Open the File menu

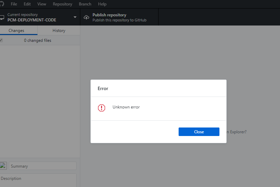(x=14, y=4)
